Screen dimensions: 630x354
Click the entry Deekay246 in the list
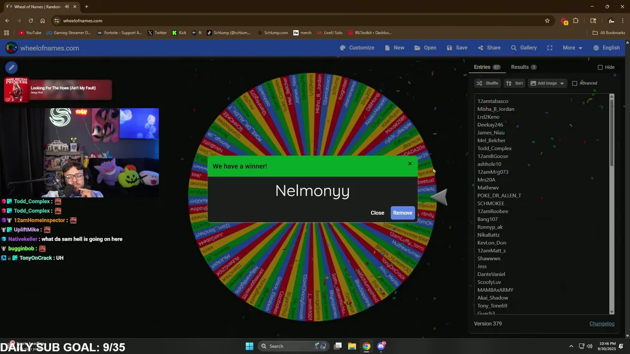click(x=490, y=125)
